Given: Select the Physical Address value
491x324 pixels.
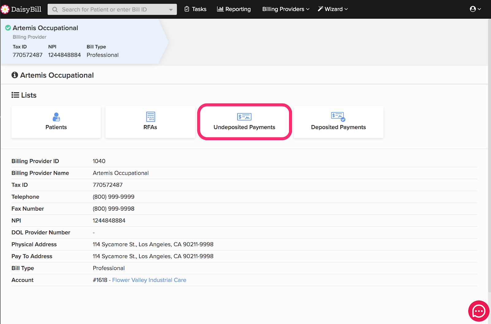Looking at the screenshot, I should (x=153, y=244).
